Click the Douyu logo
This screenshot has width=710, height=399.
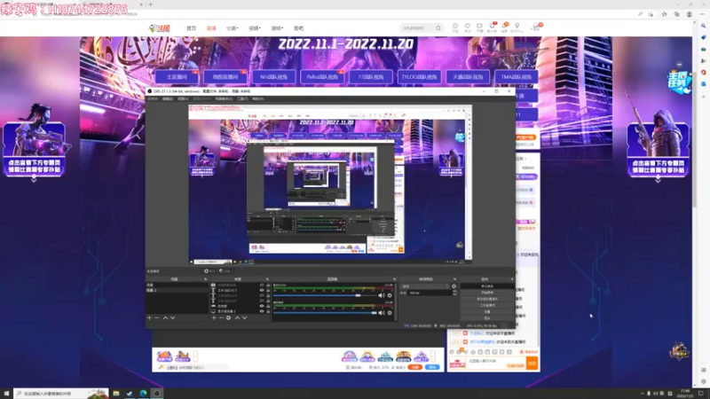(x=160, y=28)
